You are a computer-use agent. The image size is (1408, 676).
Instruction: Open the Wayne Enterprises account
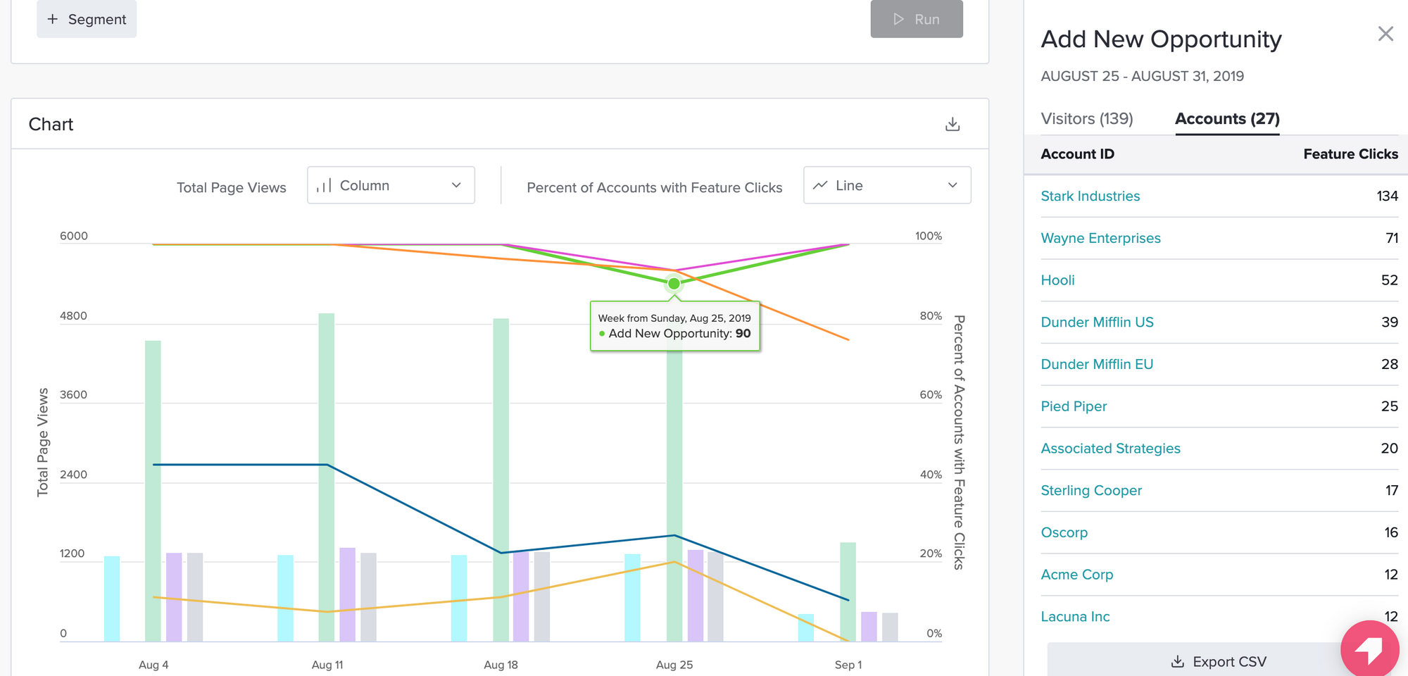click(x=1100, y=238)
